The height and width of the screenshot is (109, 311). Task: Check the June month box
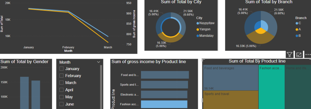(x=61, y=104)
